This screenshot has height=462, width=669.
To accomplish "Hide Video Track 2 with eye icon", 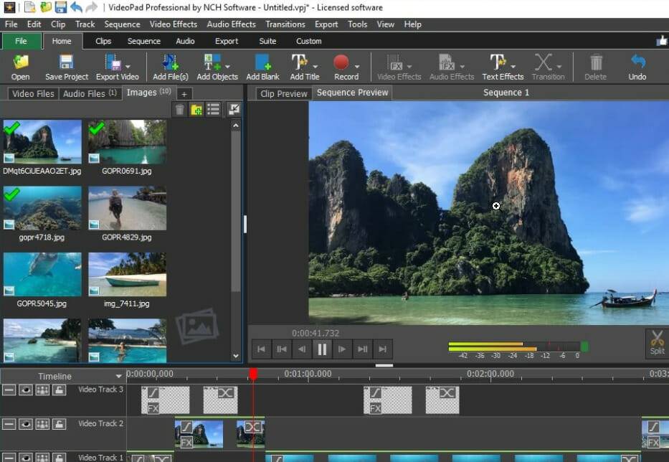I will point(27,424).
